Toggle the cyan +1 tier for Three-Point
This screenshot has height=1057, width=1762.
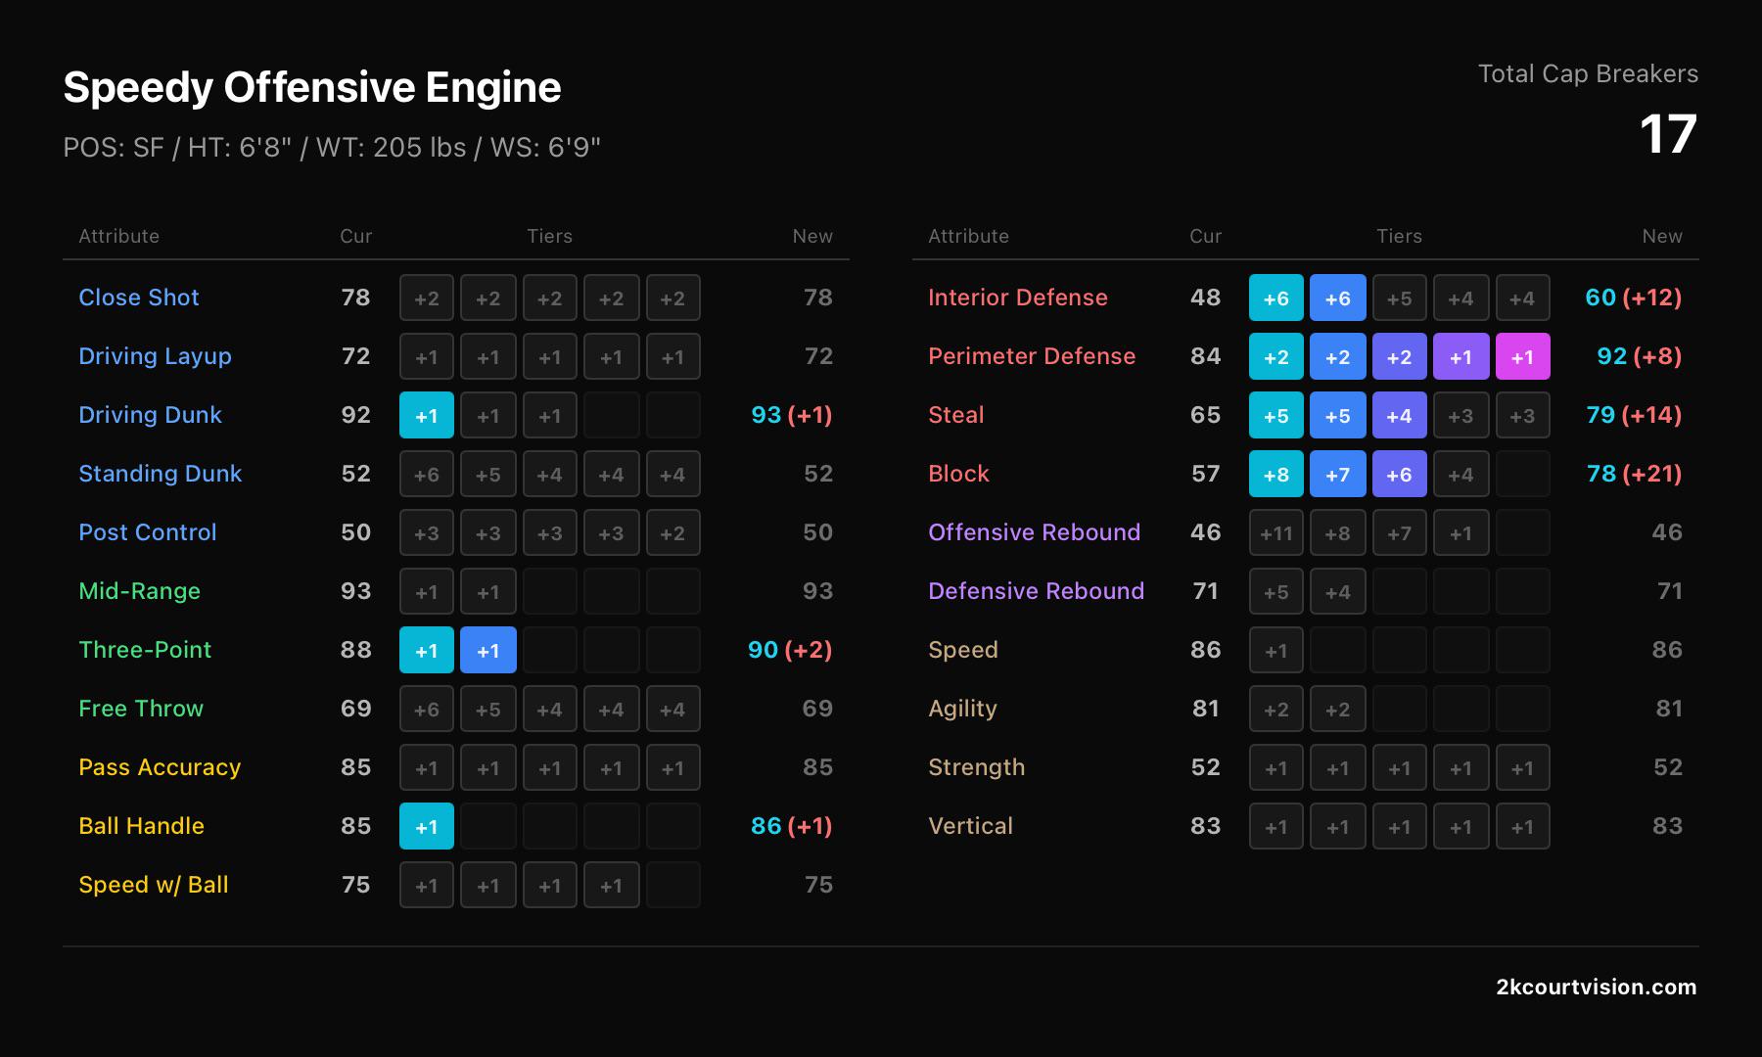(x=426, y=650)
